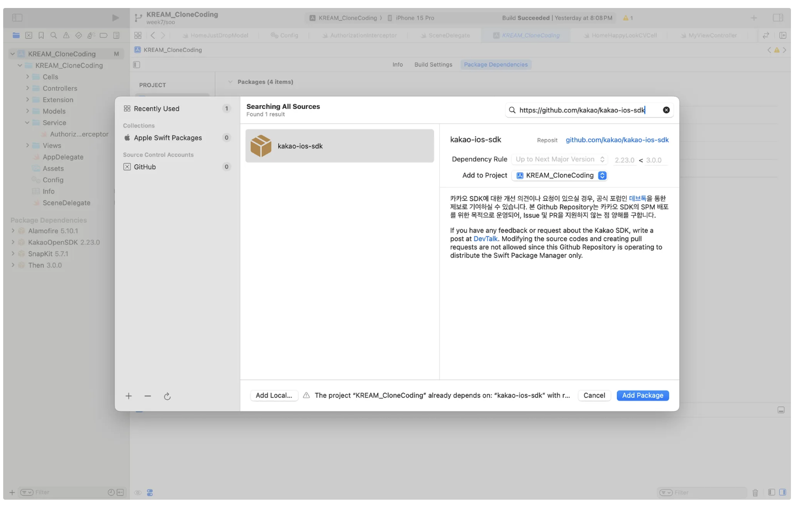The width and height of the screenshot is (800, 505).
Task: Open the bookmark navigator icon
Action: tap(41, 36)
